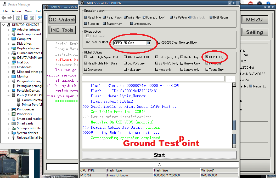Enable the Format(Unlock) checkbox

pyautogui.click(x=144, y=17)
